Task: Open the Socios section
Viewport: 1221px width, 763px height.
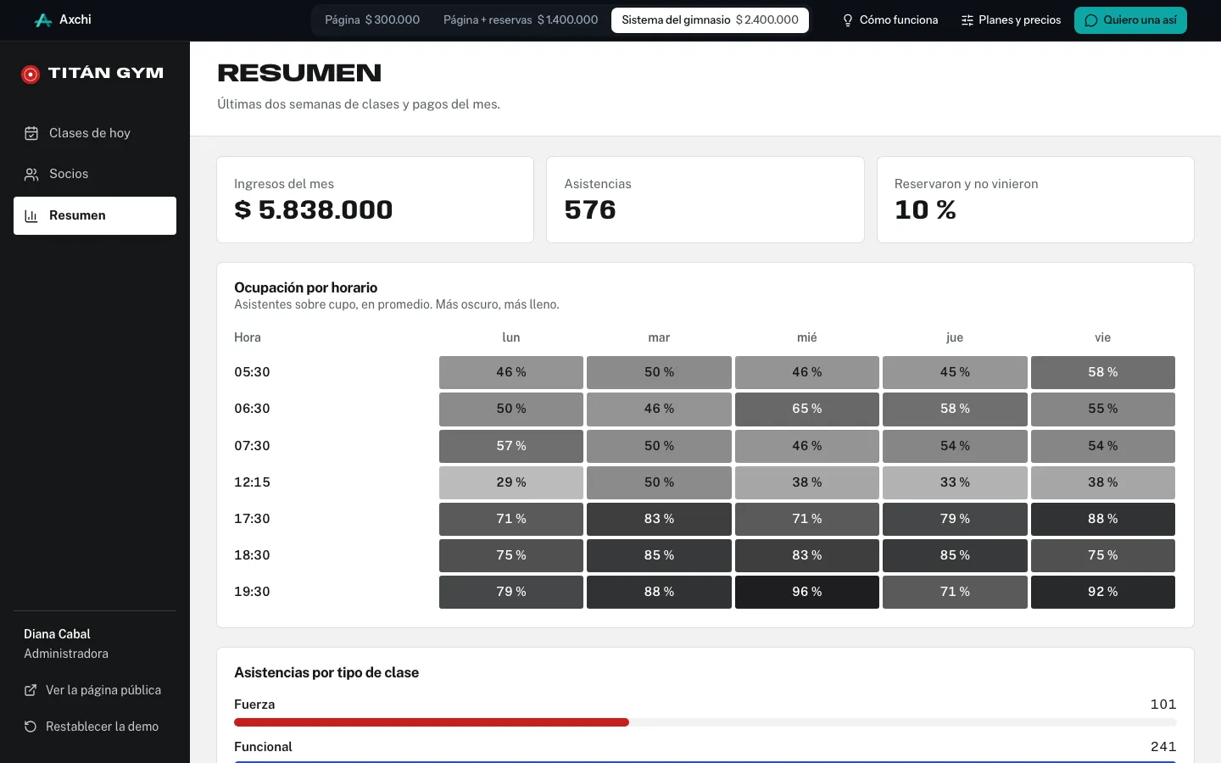Action: click(95, 174)
